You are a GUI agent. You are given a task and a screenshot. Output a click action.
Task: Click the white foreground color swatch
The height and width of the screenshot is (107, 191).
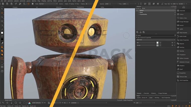[2, 33]
